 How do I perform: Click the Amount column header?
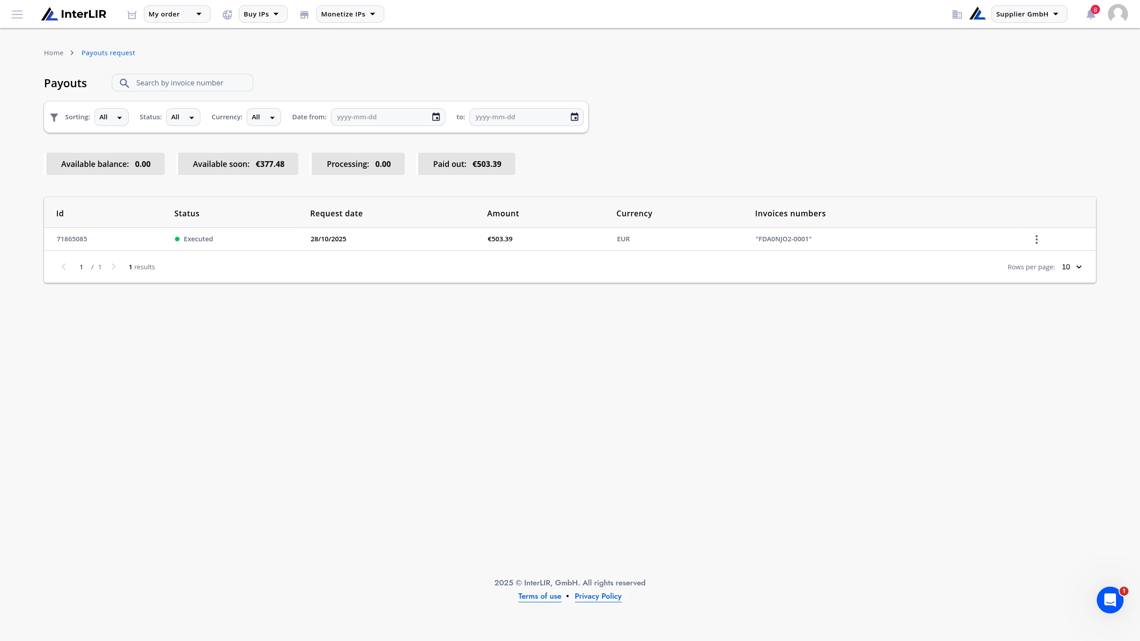[503, 214]
